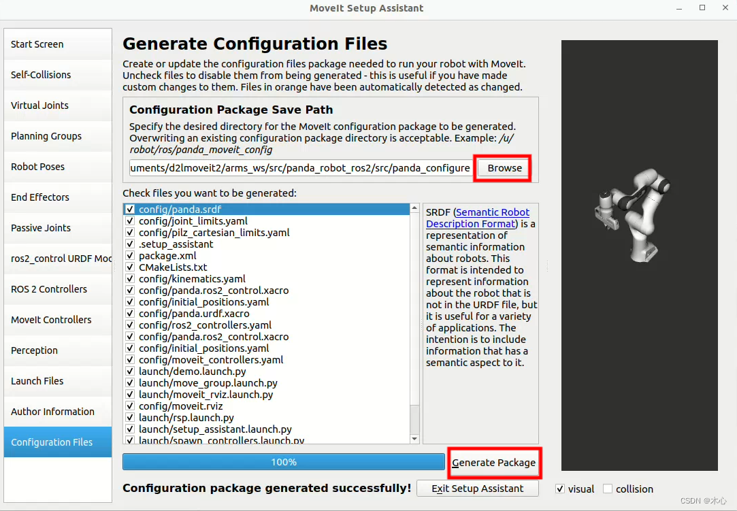Select launch/rsp.launch.py row
The height and width of the screenshot is (511, 737).
(x=267, y=418)
